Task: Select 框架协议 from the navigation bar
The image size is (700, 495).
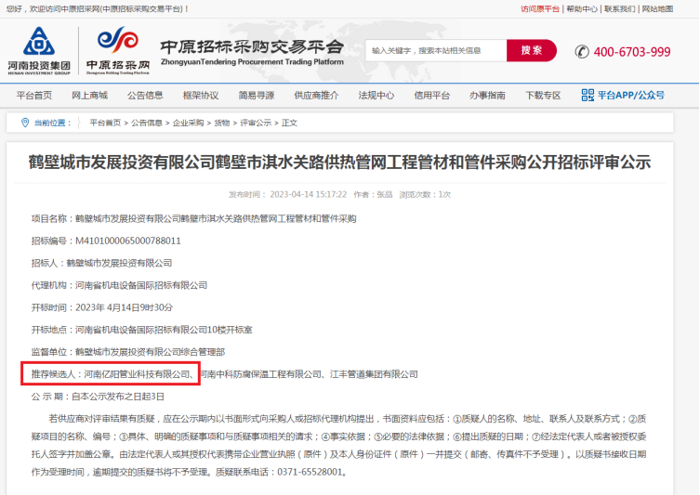Action: (201, 96)
